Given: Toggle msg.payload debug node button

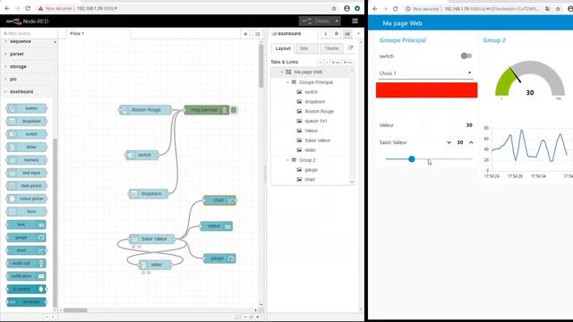Looking at the screenshot, I should pos(234,110).
